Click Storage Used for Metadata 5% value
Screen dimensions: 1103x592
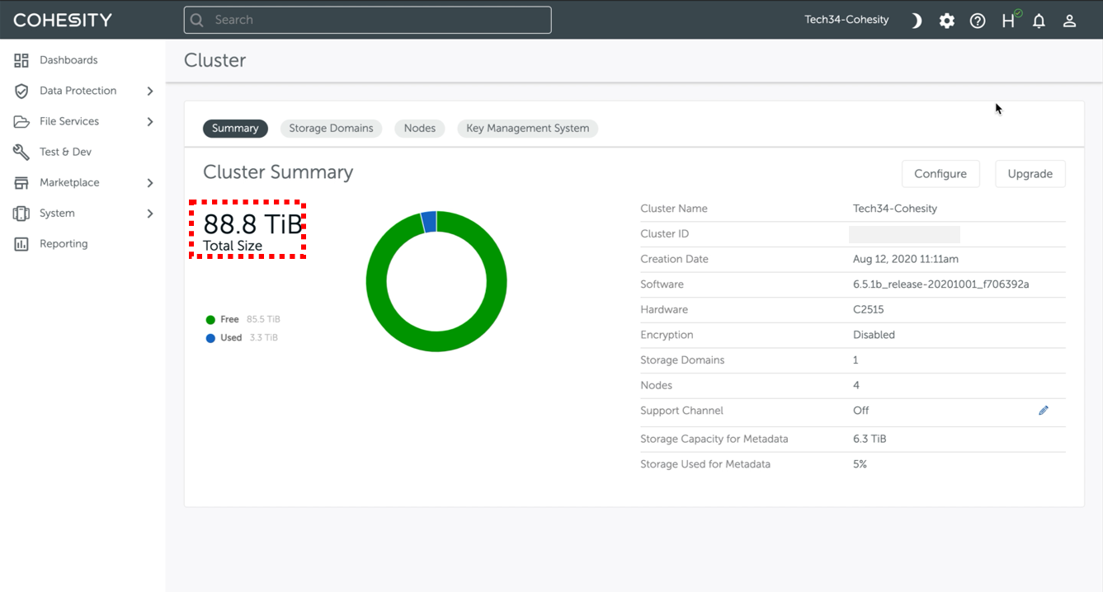pos(860,464)
